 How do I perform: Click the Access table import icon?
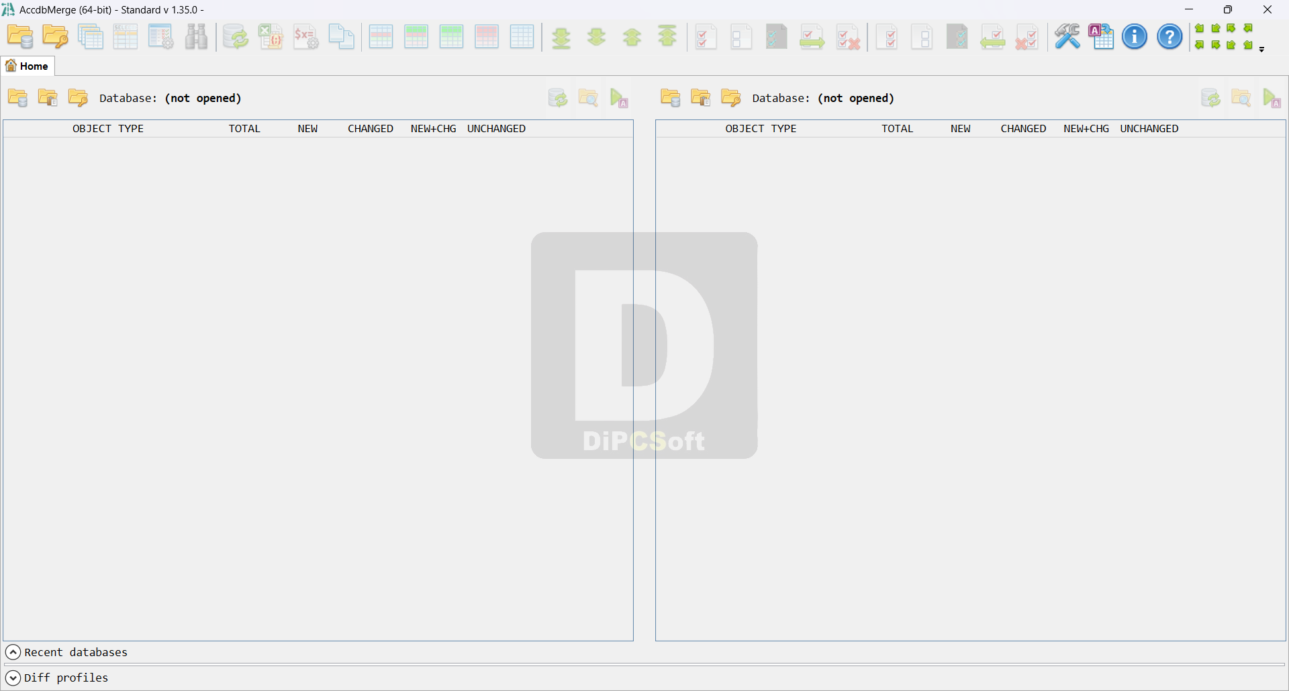(x=1101, y=37)
